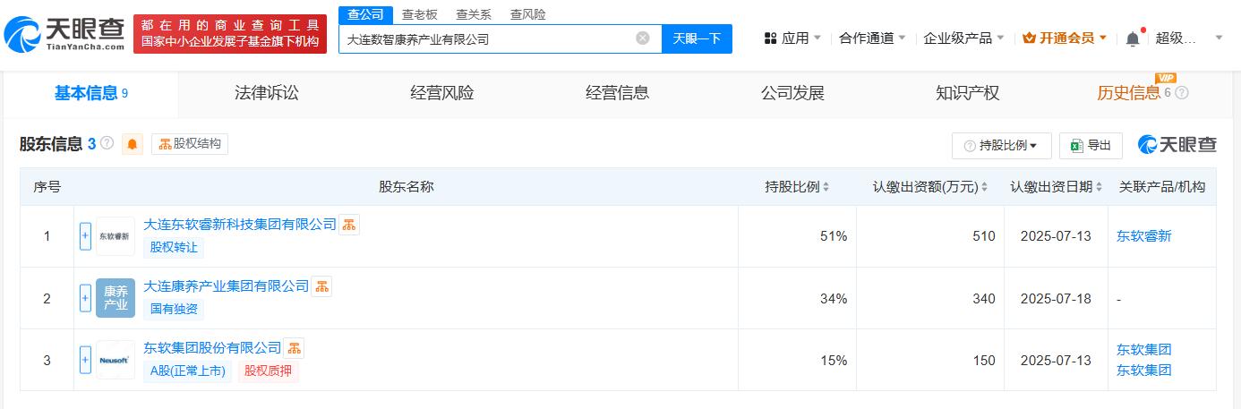Open the 持股比例 filter dropdown
The width and height of the screenshot is (1241, 409).
pyautogui.click(x=1001, y=145)
